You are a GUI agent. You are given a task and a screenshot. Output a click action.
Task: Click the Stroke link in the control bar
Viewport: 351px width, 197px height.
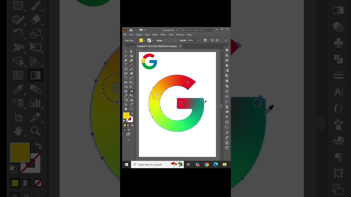click(159, 40)
